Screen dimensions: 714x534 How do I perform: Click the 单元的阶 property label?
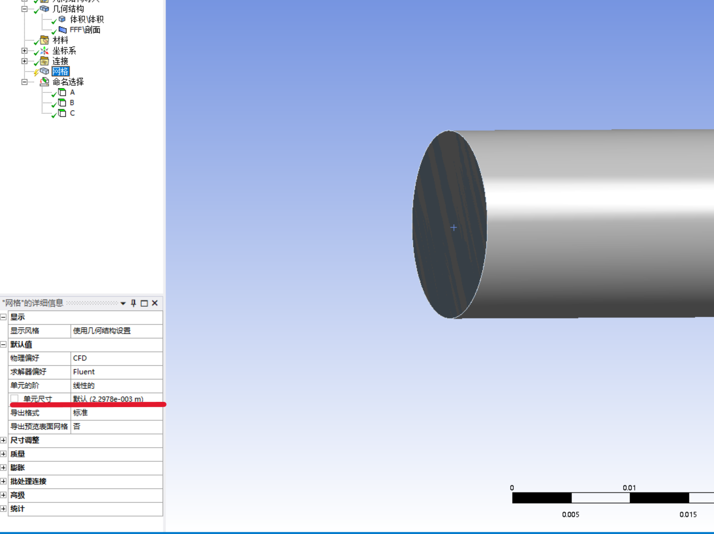[25, 385]
